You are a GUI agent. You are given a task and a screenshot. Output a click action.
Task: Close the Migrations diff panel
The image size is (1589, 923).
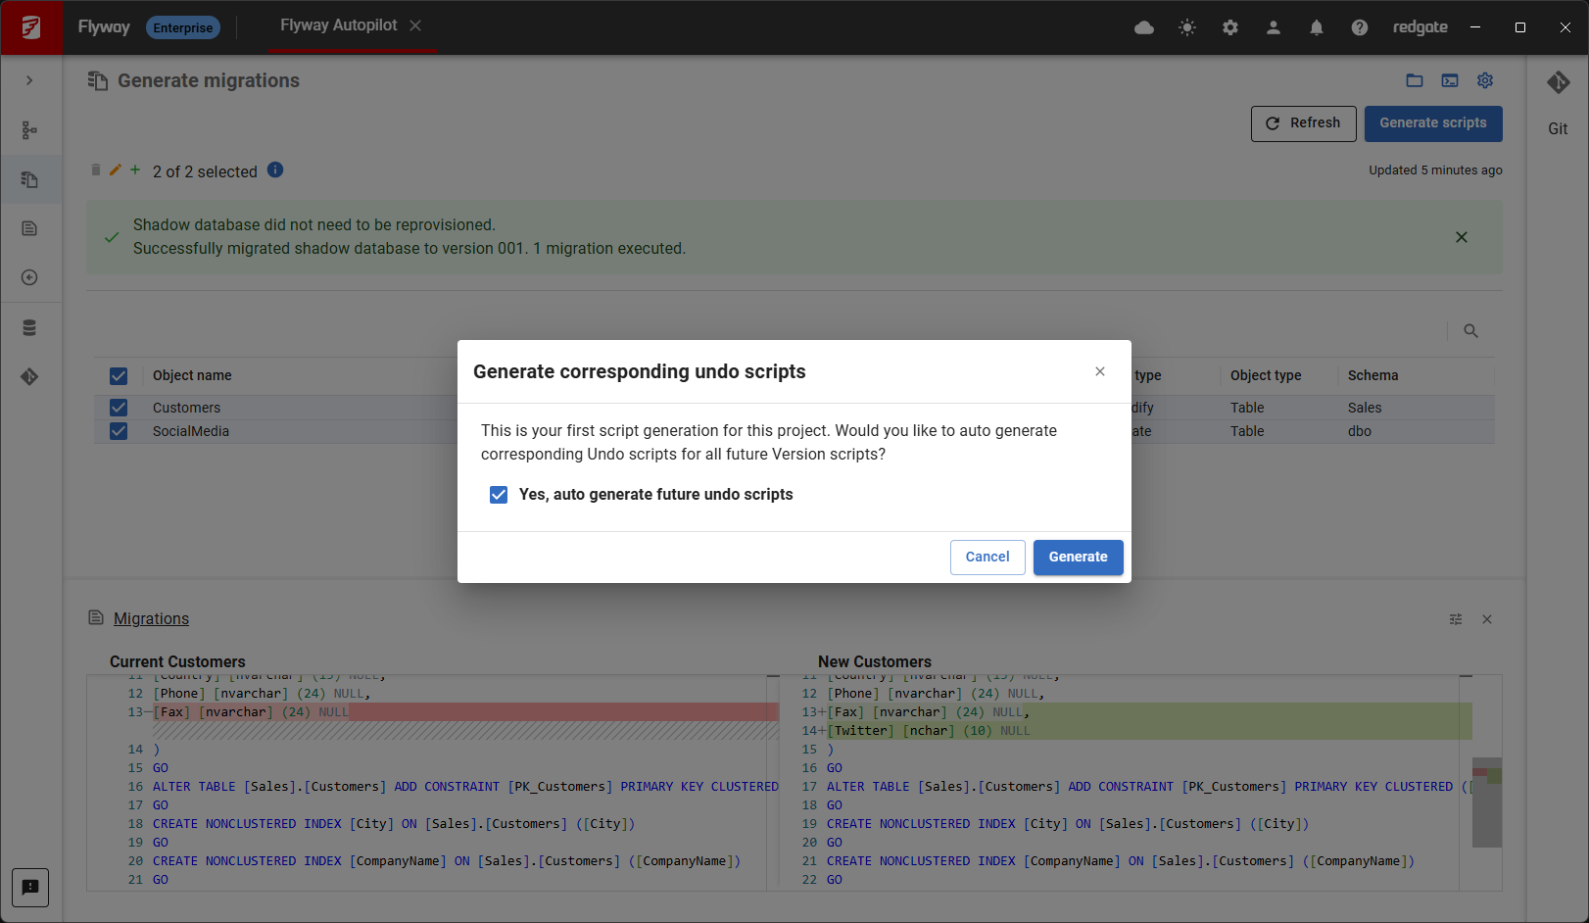tap(1487, 619)
